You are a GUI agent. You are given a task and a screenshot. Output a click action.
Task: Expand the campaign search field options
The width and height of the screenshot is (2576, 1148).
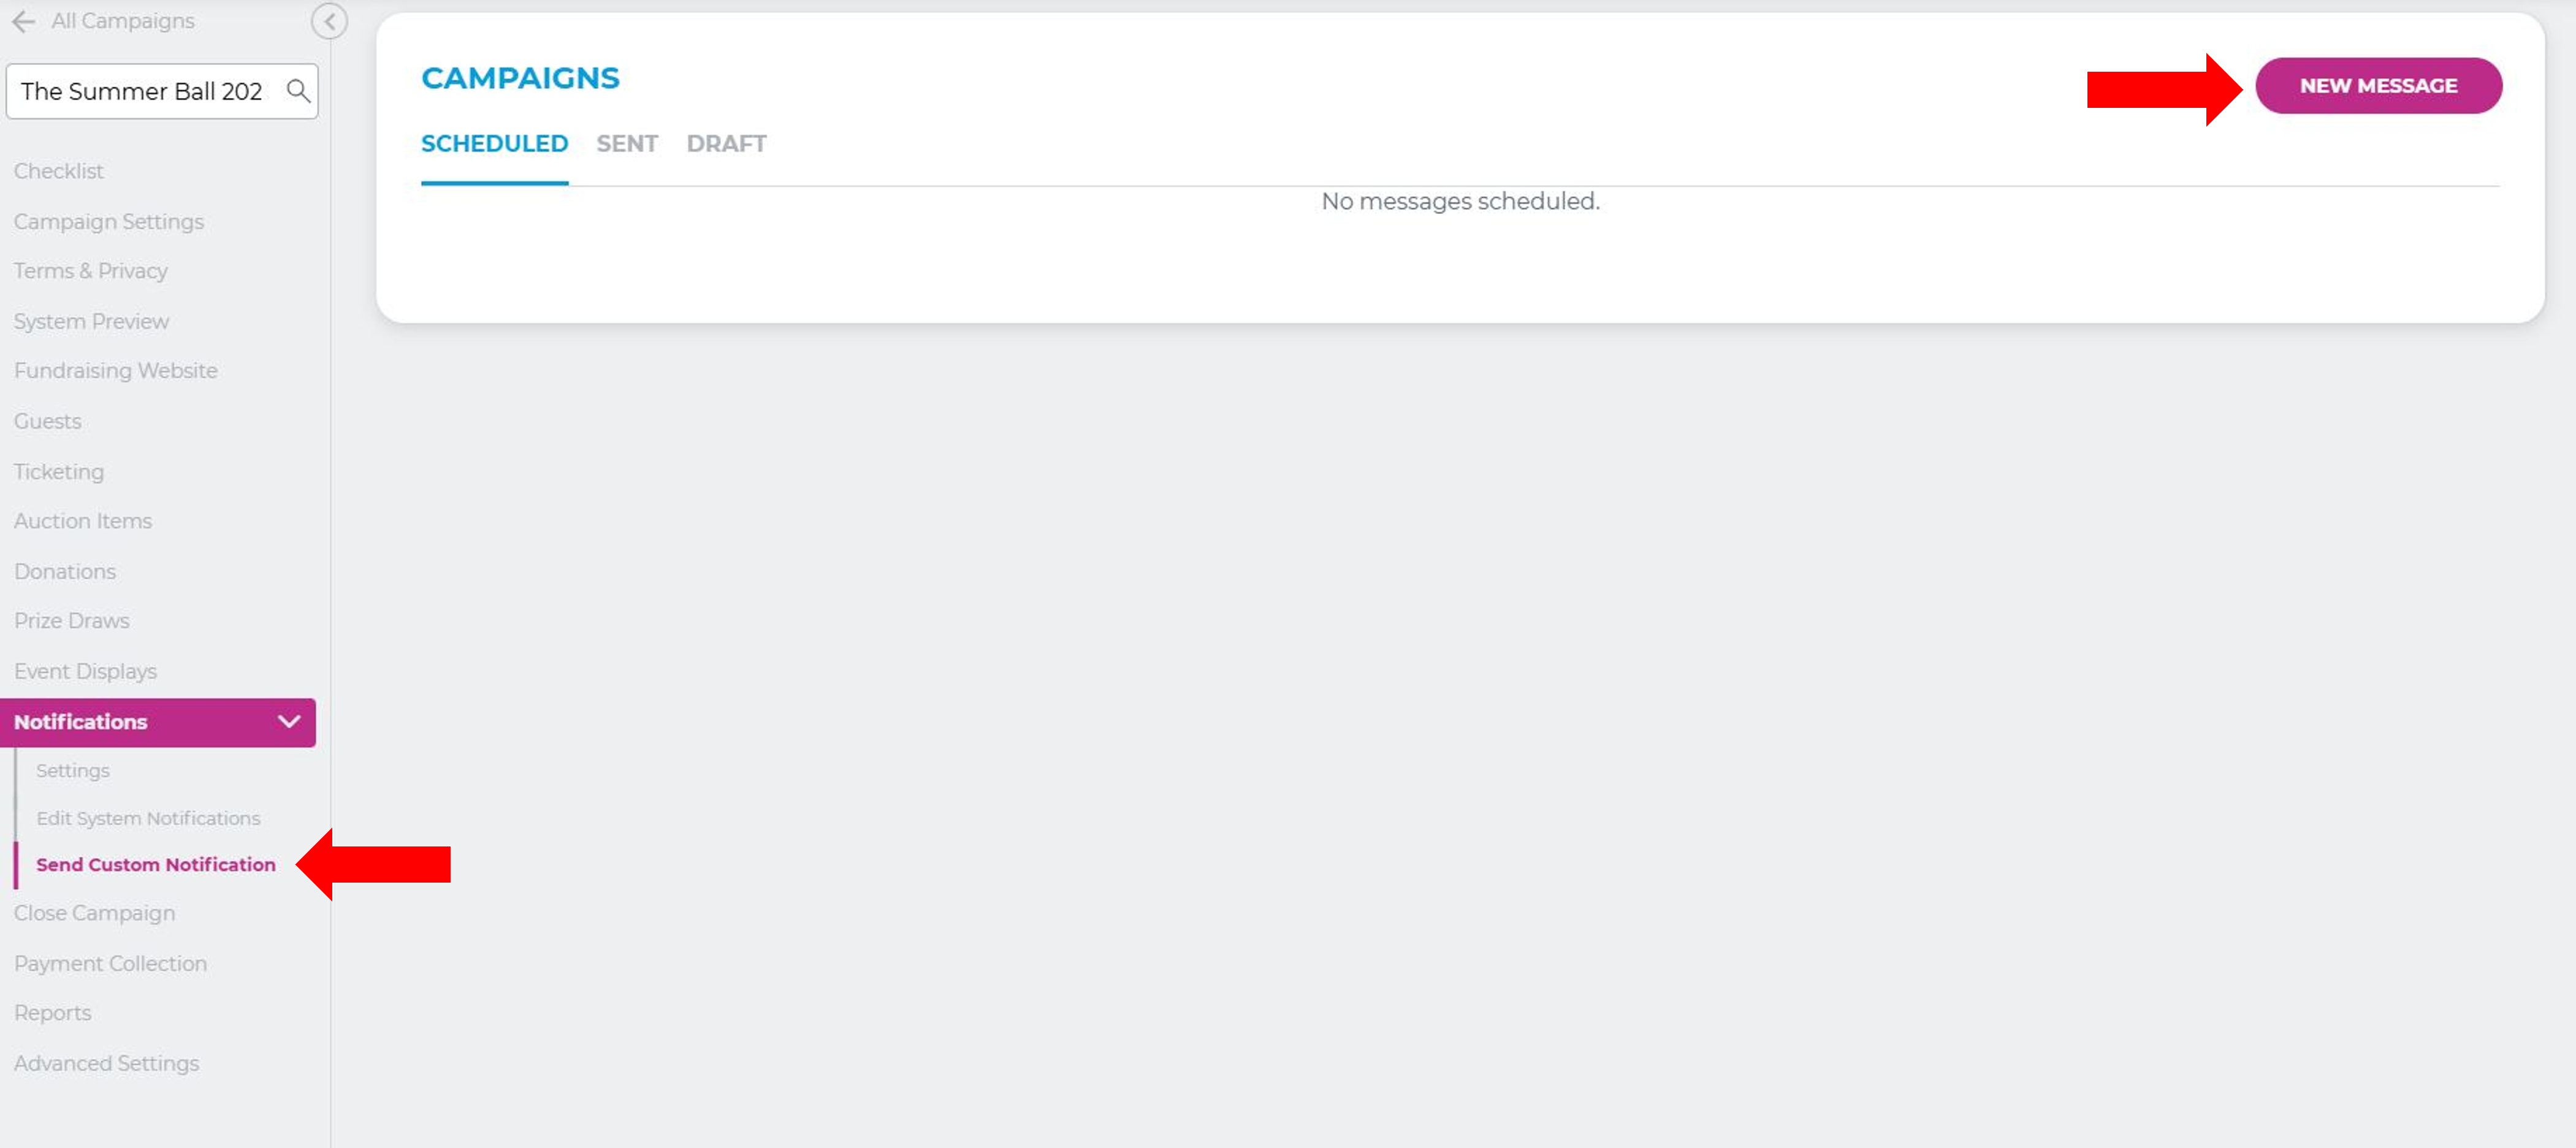coord(297,91)
